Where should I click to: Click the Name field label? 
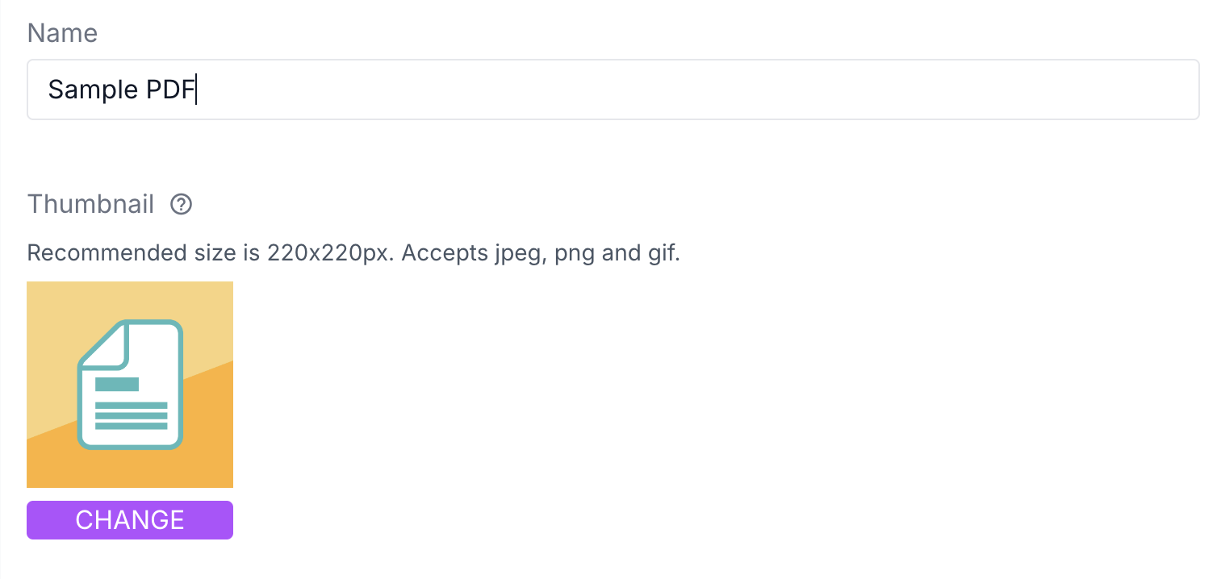click(62, 33)
